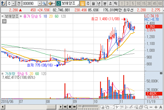The width and height of the screenshot is (164, 110).
Task: Select interval button 45
Action: 155,3
